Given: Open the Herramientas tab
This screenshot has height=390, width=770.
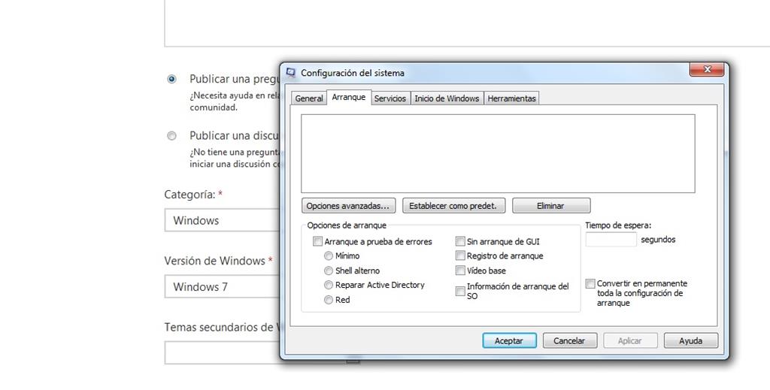Looking at the screenshot, I should pyautogui.click(x=511, y=98).
